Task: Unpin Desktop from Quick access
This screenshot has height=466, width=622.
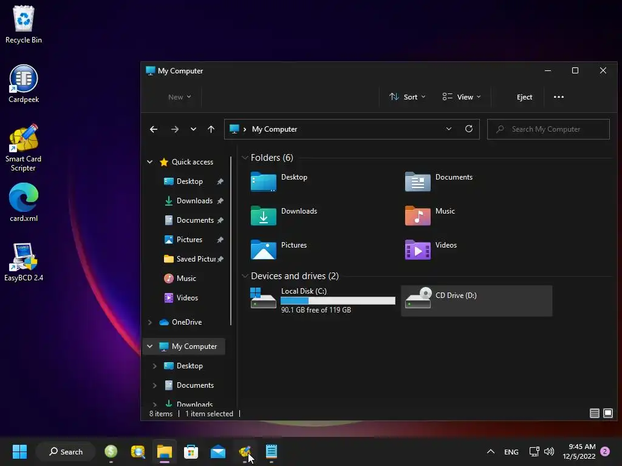Action: pos(220,181)
